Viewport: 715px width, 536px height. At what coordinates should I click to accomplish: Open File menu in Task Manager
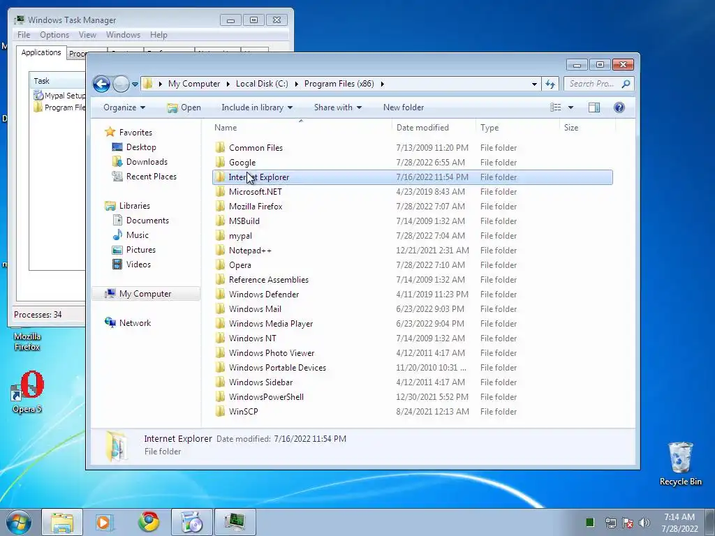[x=24, y=35]
